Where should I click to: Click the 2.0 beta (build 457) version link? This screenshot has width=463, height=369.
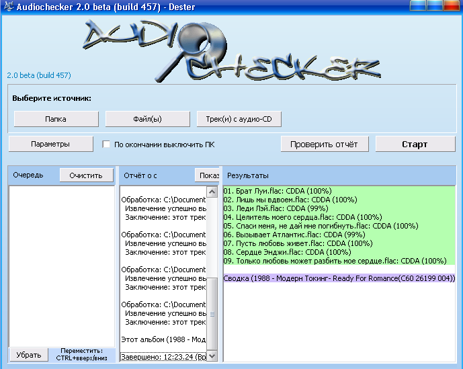pos(39,75)
